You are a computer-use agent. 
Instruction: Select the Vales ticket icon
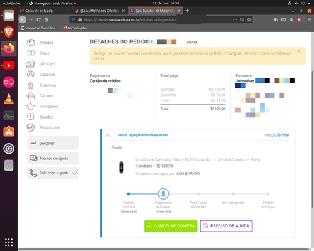(31, 53)
